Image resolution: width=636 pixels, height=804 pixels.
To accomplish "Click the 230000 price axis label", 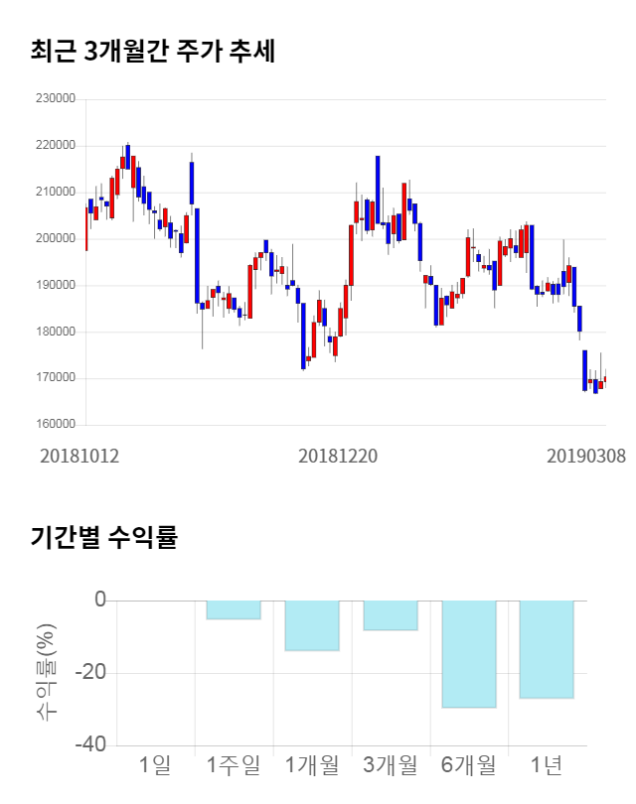I will 56,99.
